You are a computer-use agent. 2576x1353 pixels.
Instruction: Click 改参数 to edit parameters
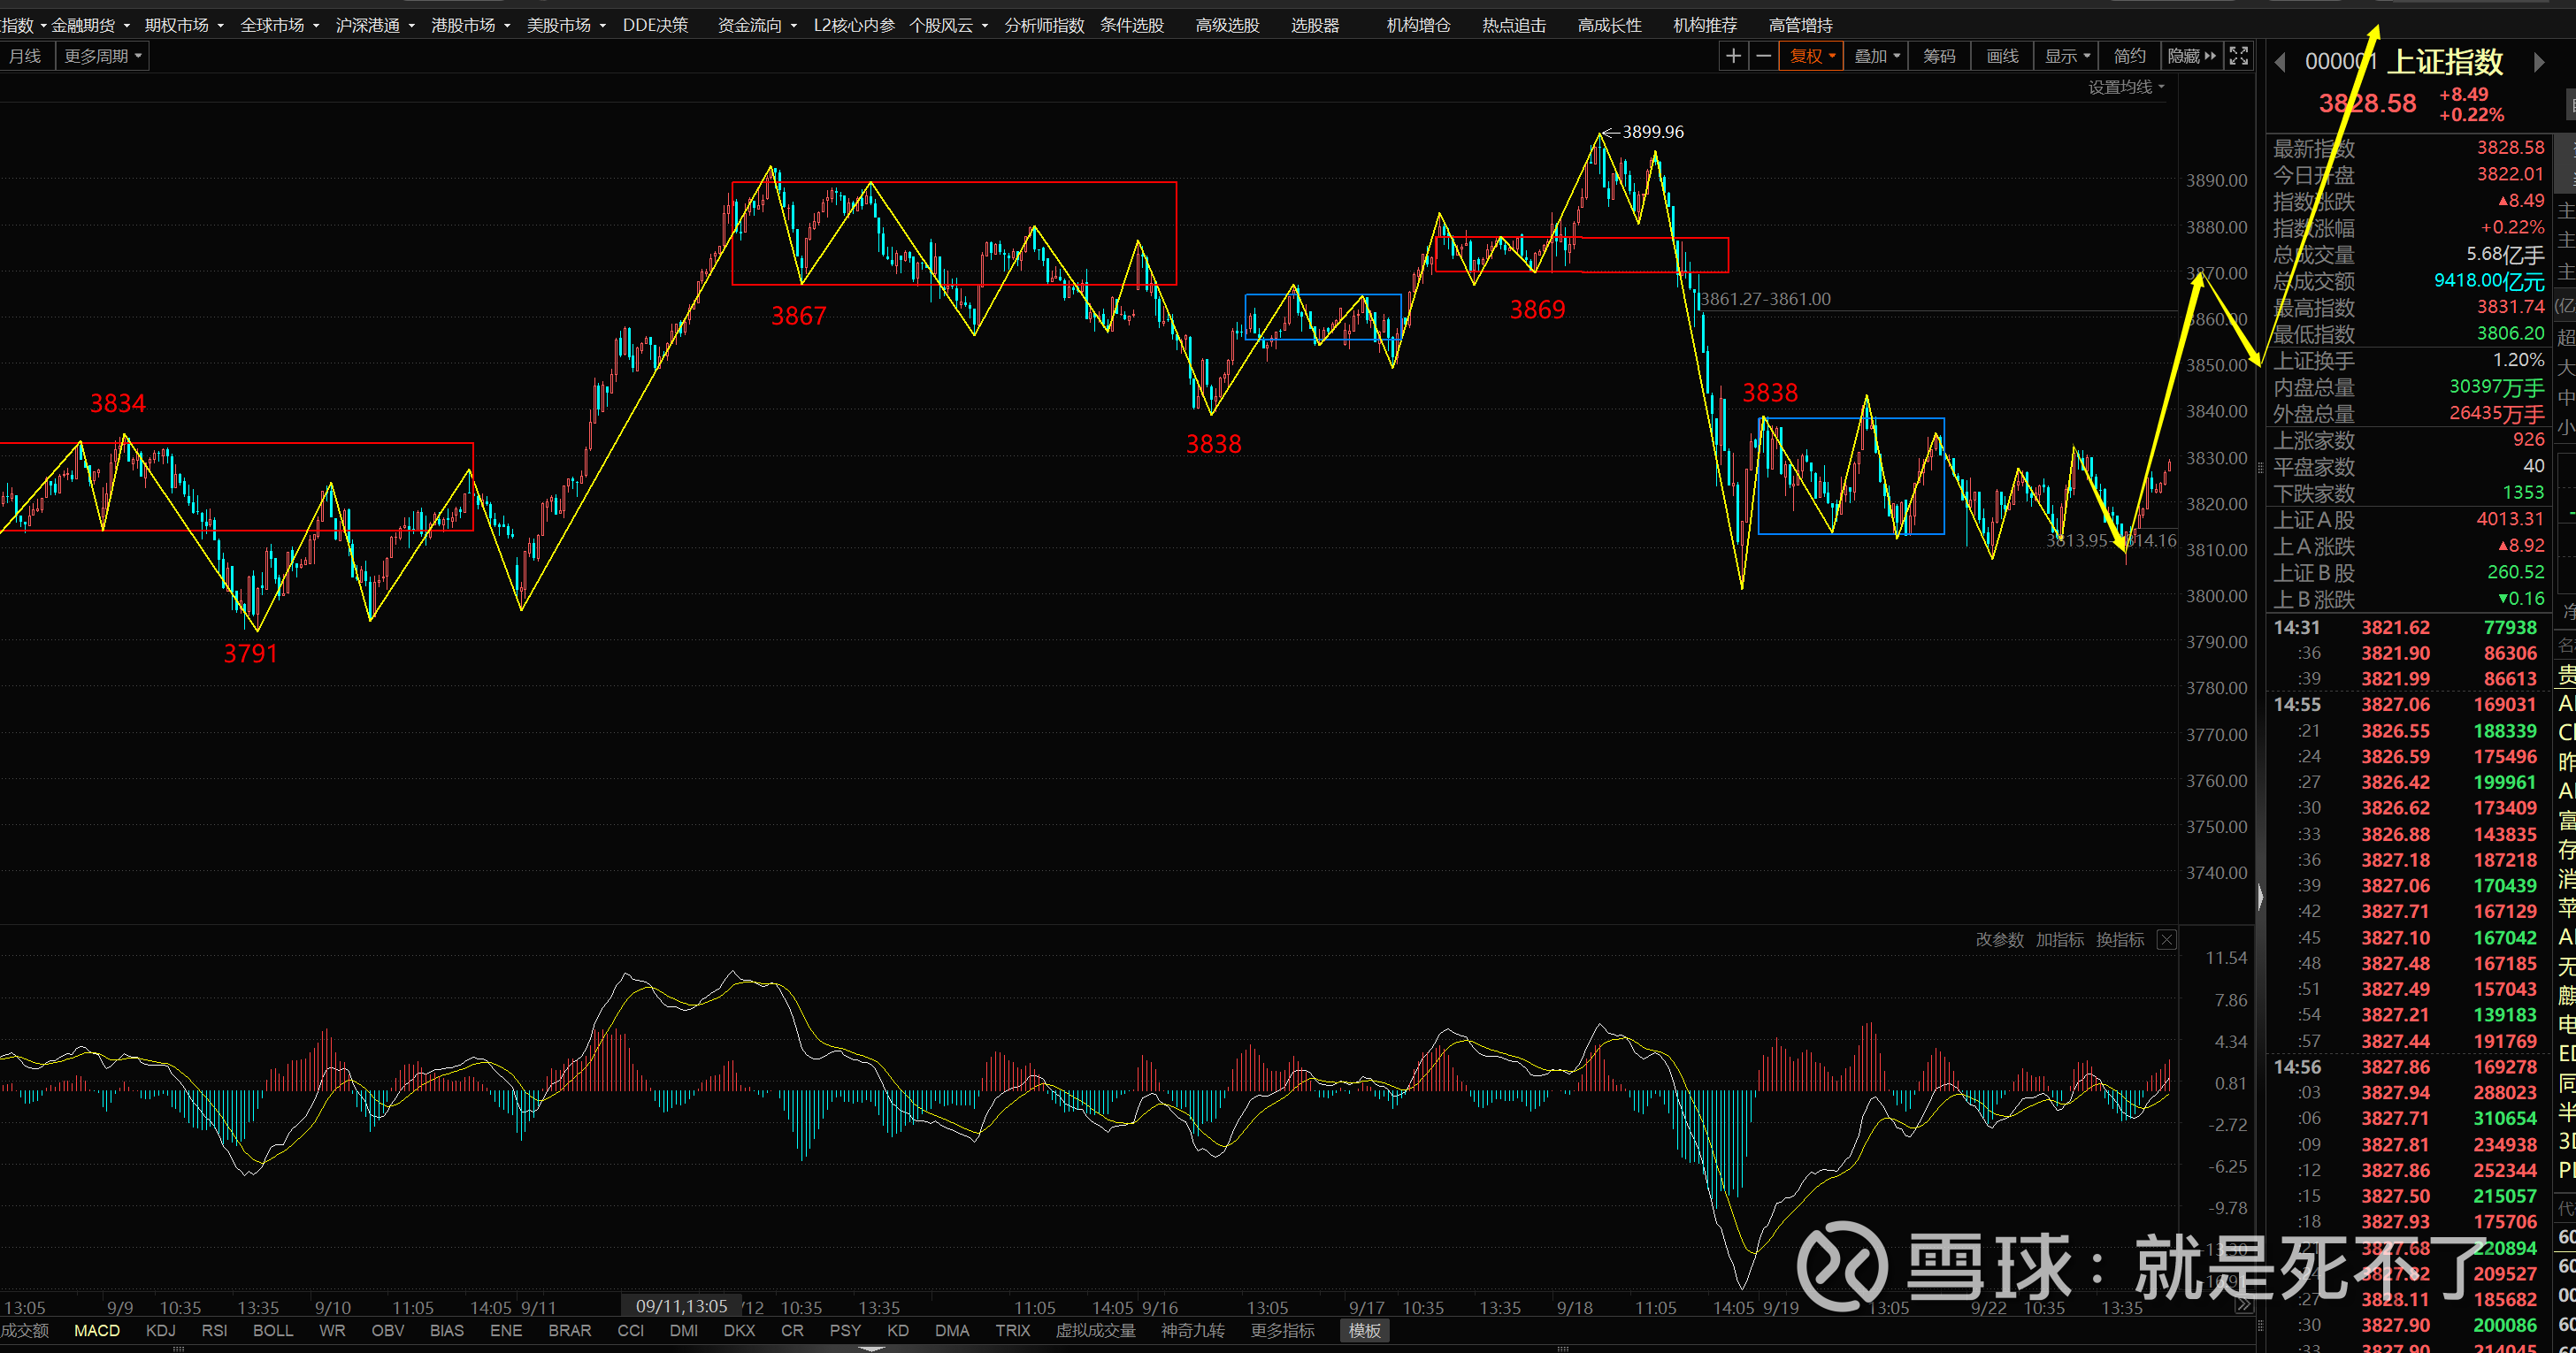[x=1998, y=939]
